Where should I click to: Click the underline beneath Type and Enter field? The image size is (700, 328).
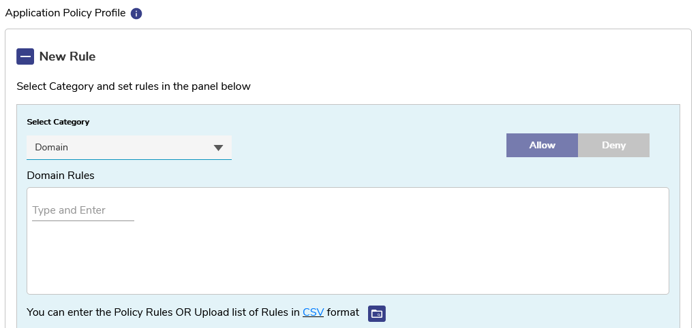coord(82,220)
